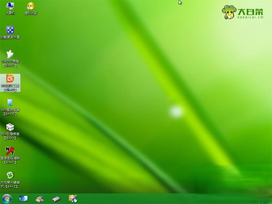Launch 大白菜一键装机 [Alt+Z] shortcut
The image size is (272, 204).
click(10, 180)
